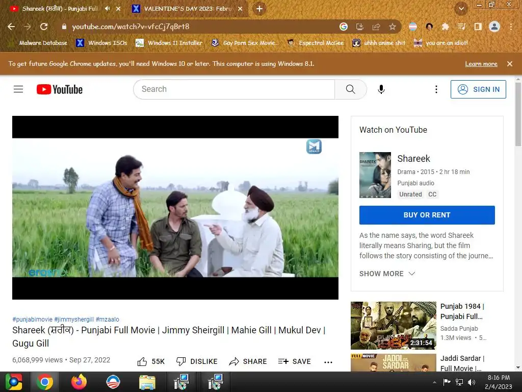Click the YouTube search magnifier button
The width and height of the screenshot is (522, 392).
(351, 89)
